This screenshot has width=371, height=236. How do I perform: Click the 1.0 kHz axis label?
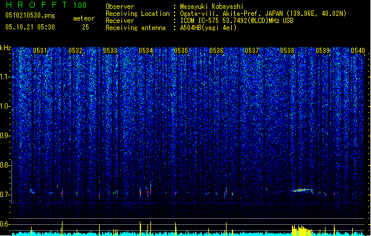pyautogui.click(x=5, y=106)
